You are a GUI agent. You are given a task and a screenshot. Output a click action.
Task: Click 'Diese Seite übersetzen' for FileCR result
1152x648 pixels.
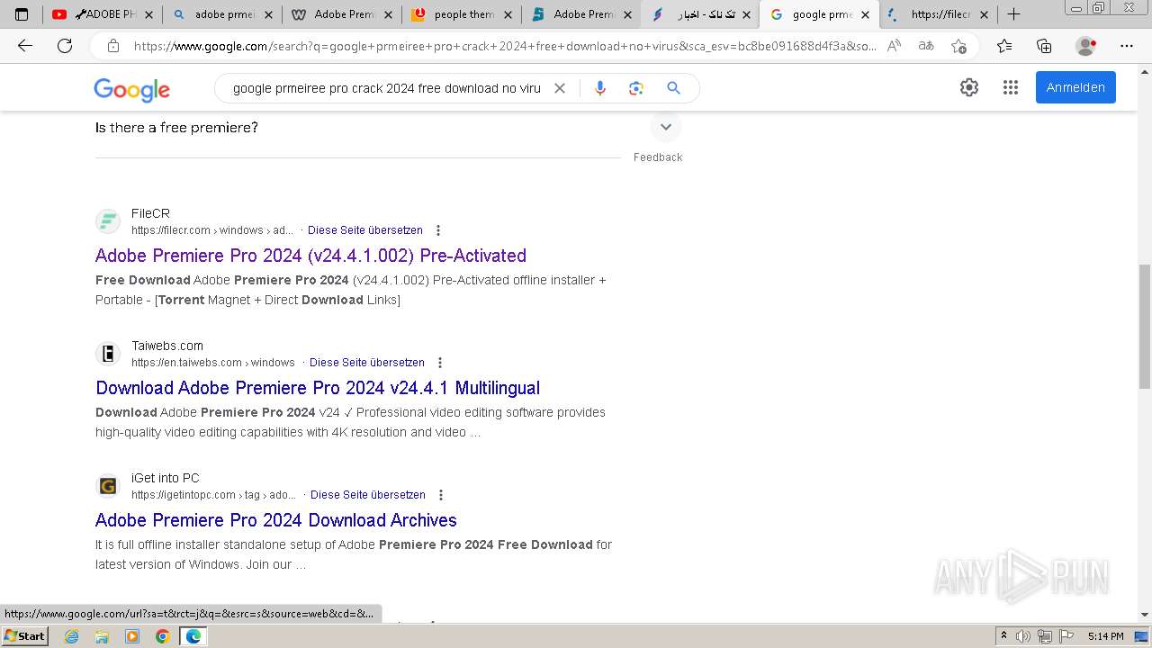[365, 230]
